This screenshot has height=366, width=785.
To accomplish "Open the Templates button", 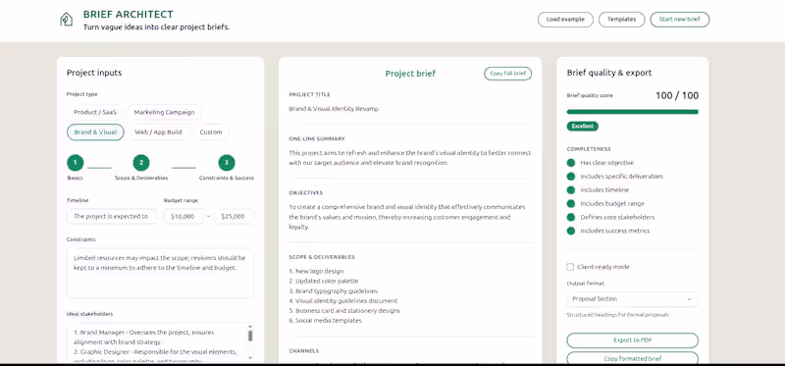I will tap(621, 20).
